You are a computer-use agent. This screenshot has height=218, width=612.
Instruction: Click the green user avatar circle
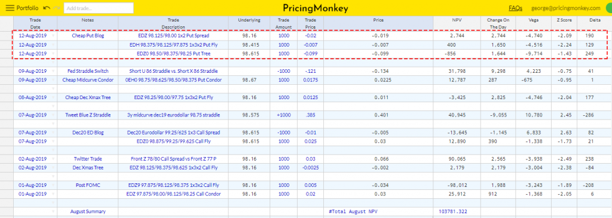click(609, 8)
